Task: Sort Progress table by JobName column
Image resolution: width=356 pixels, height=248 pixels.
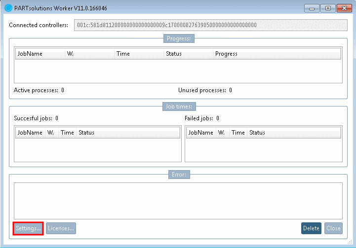Action: coord(40,54)
